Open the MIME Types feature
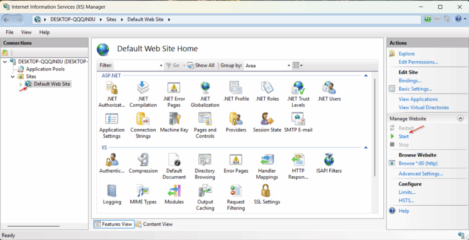The image size is (469, 240). [143, 195]
